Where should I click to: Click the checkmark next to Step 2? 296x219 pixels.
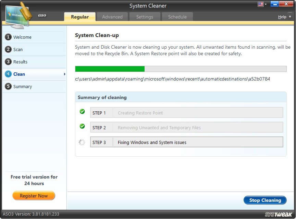82,126
